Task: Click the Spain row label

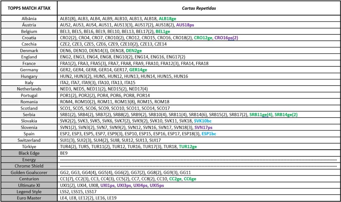Action: click(x=29, y=134)
